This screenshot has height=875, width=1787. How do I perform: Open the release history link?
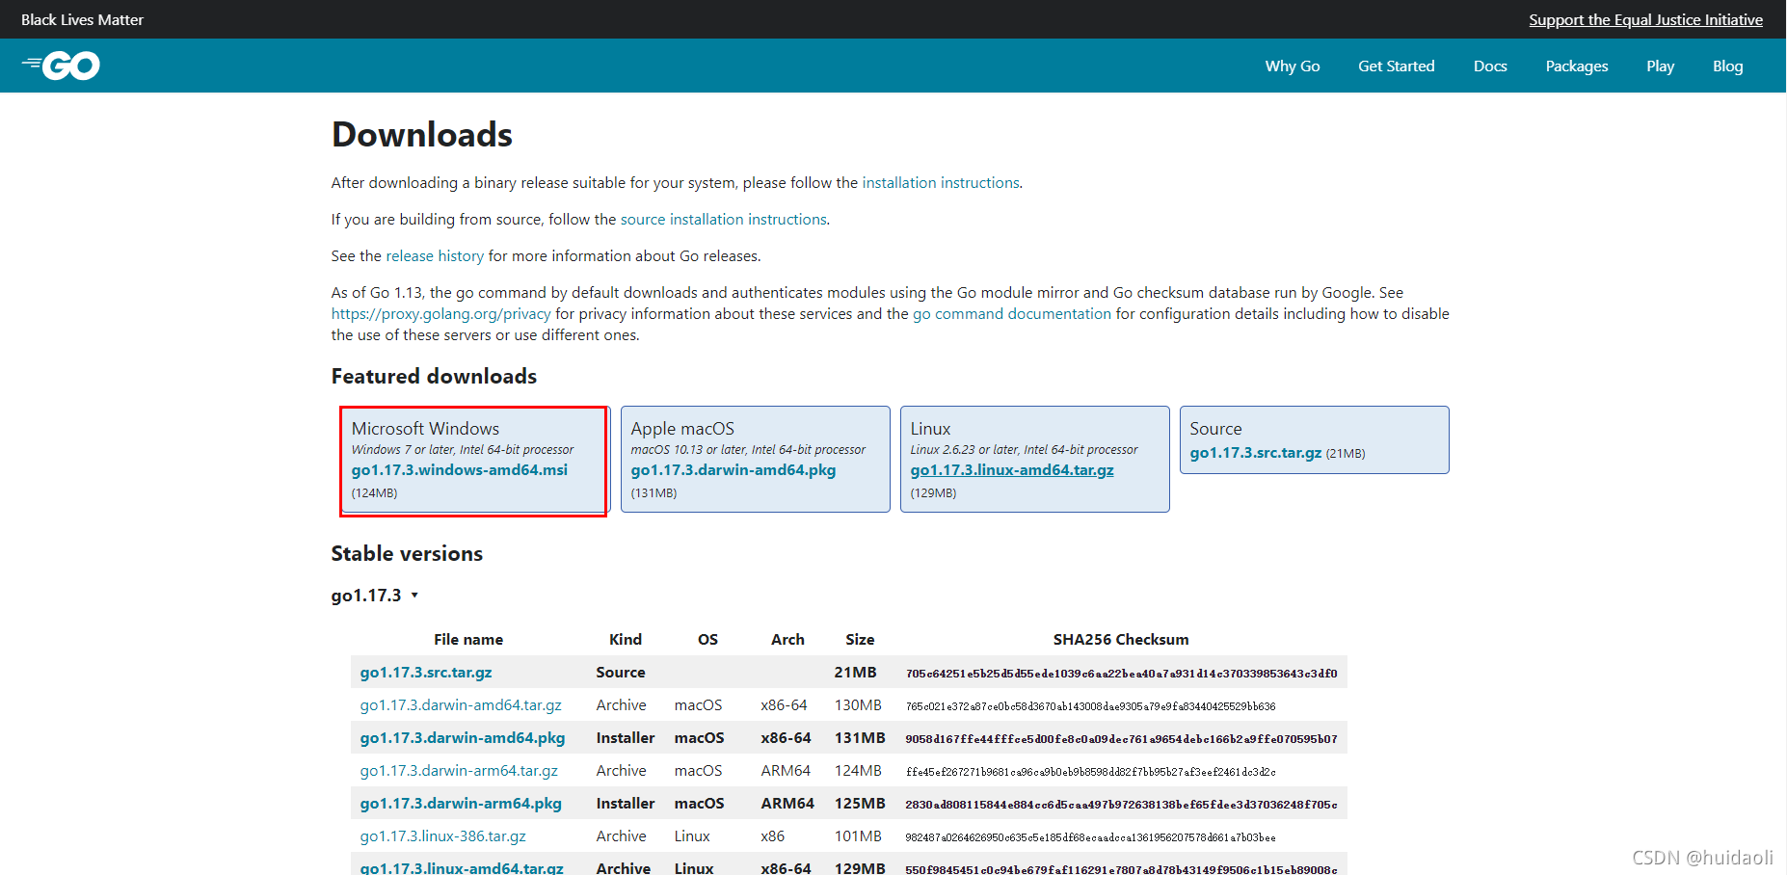click(435, 255)
